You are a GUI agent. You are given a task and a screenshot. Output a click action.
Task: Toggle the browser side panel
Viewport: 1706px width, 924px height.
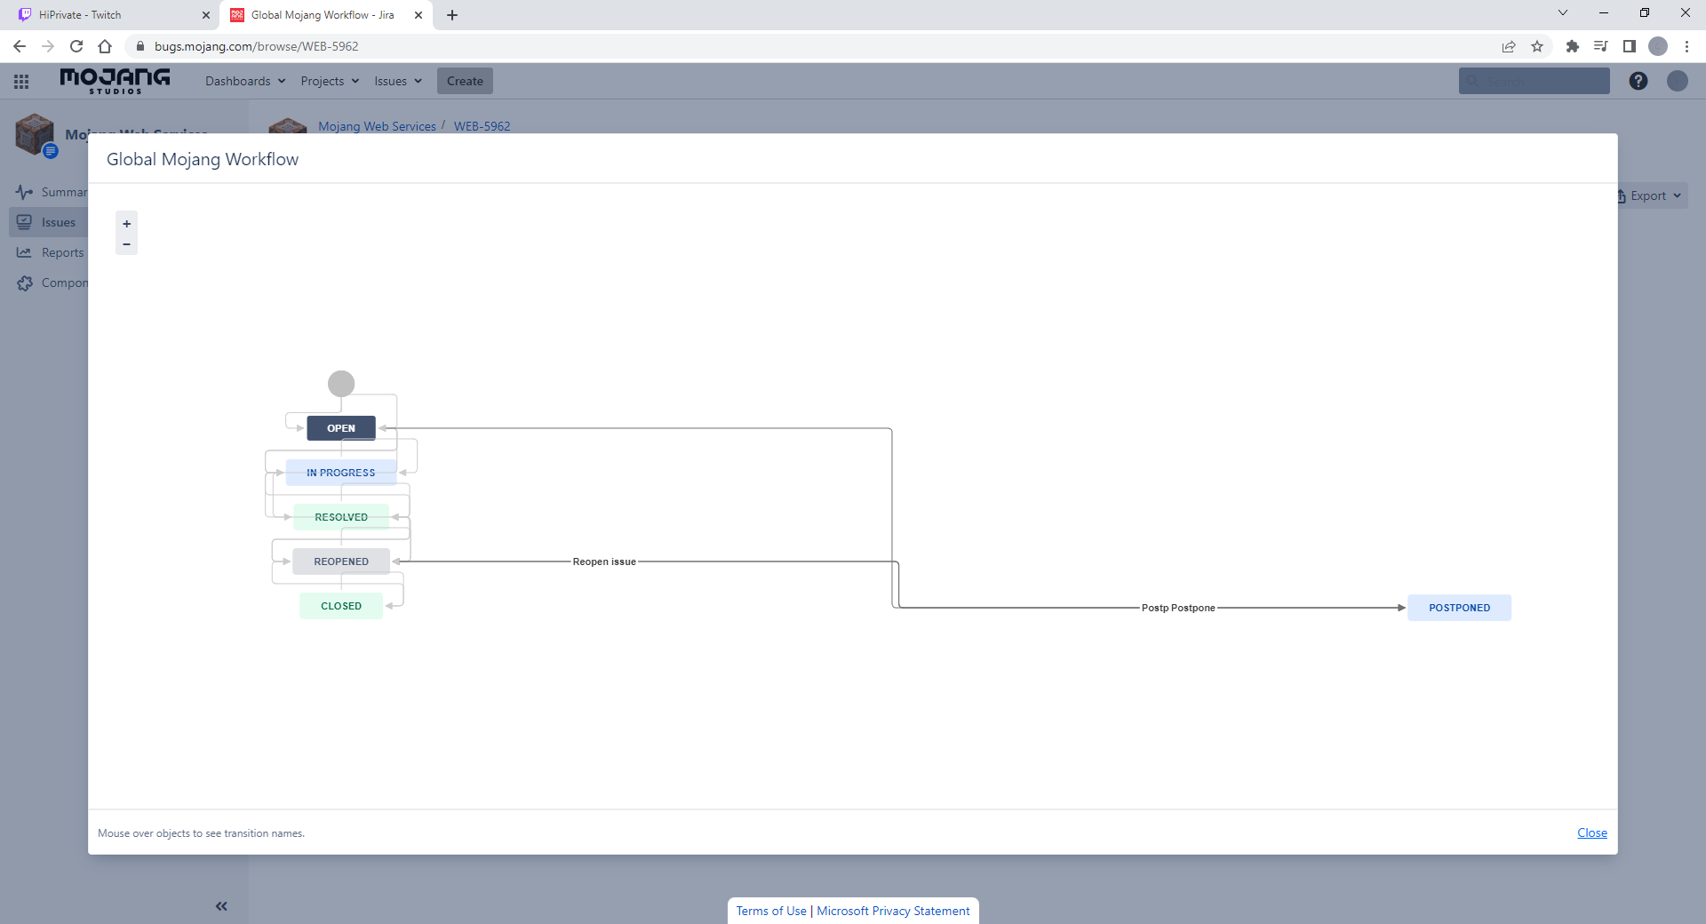[x=1630, y=46]
